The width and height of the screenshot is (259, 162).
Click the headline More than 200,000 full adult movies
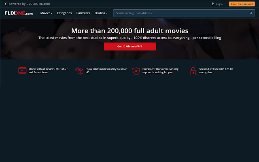(130, 31)
